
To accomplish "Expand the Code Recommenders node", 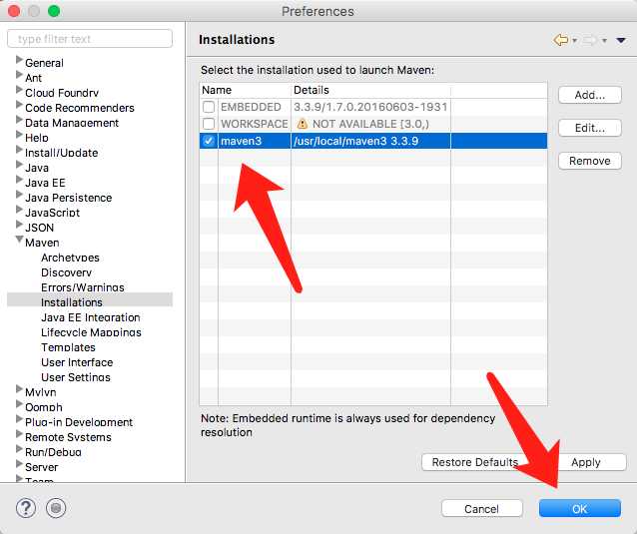I will (x=19, y=105).
